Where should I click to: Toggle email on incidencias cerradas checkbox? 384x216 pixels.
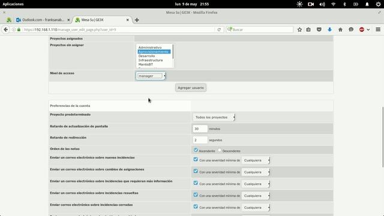click(x=196, y=206)
